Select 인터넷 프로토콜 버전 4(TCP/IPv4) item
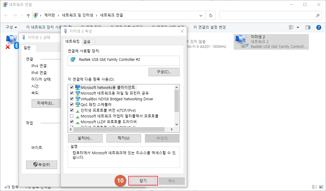This screenshot has height=191, width=326. click(x=108, y=110)
